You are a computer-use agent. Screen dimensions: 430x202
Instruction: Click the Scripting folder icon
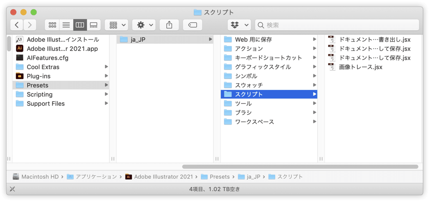[x=20, y=94]
